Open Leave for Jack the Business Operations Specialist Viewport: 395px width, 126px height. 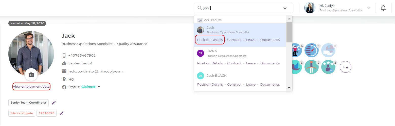pos(251,40)
